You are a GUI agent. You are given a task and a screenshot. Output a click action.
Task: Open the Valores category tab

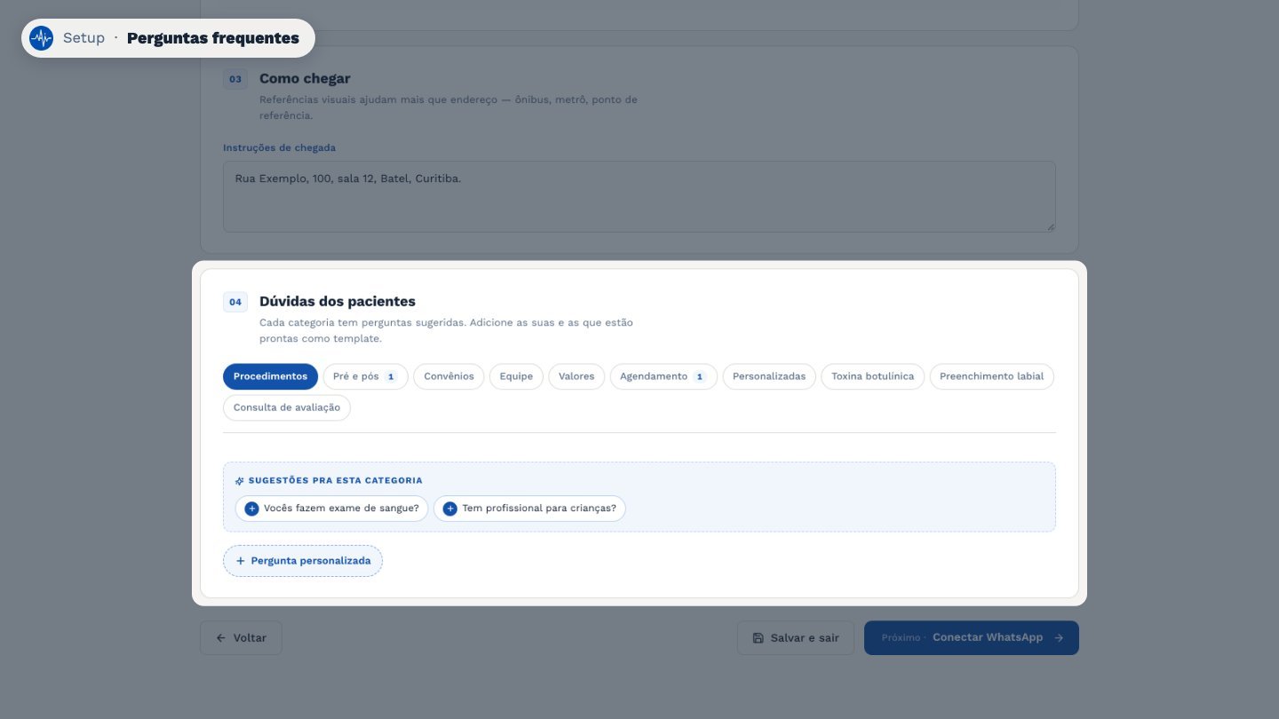coord(576,376)
